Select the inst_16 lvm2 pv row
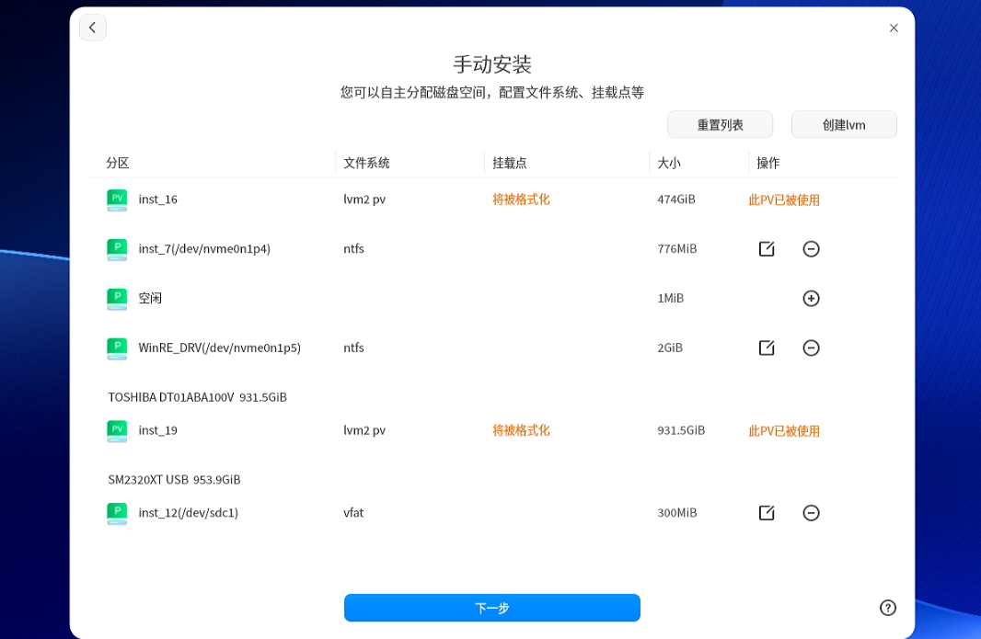 tap(492, 200)
